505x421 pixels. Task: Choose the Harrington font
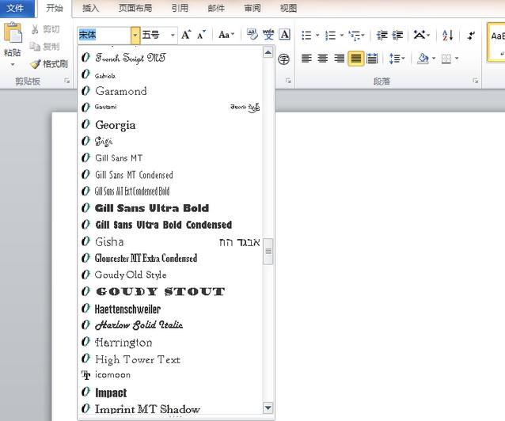point(170,342)
